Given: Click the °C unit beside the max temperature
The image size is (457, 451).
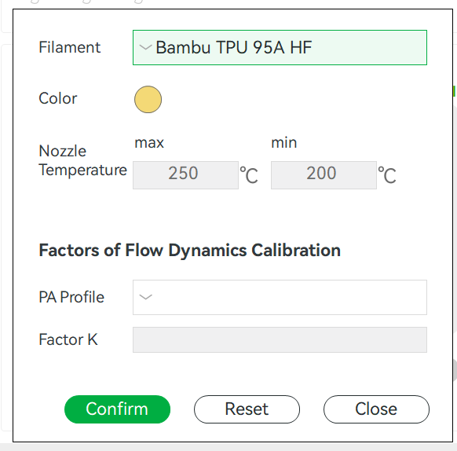Looking at the screenshot, I should click(x=249, y=174).
